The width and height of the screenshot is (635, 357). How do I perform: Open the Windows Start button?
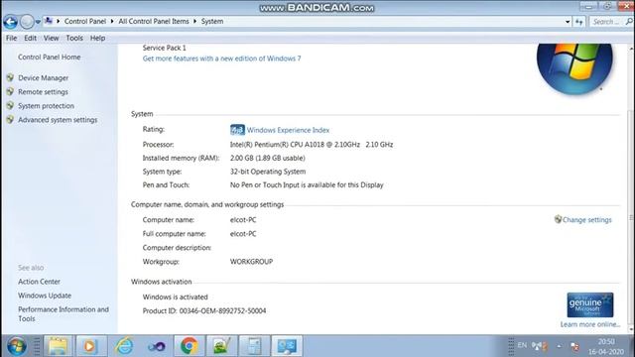pos(17,346)
